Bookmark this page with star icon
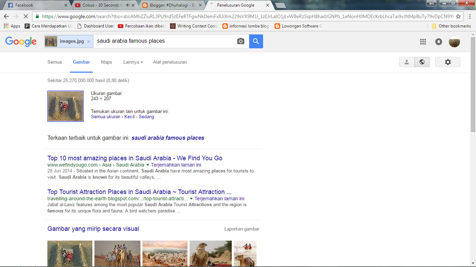The height and width of the screenshot is (267, 476). [x=458, y=16]
